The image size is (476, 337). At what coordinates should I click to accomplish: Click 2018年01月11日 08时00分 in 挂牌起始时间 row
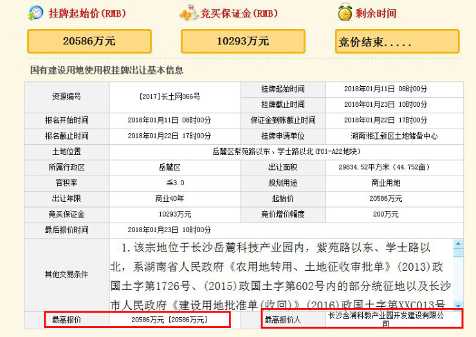pos(385,89)
